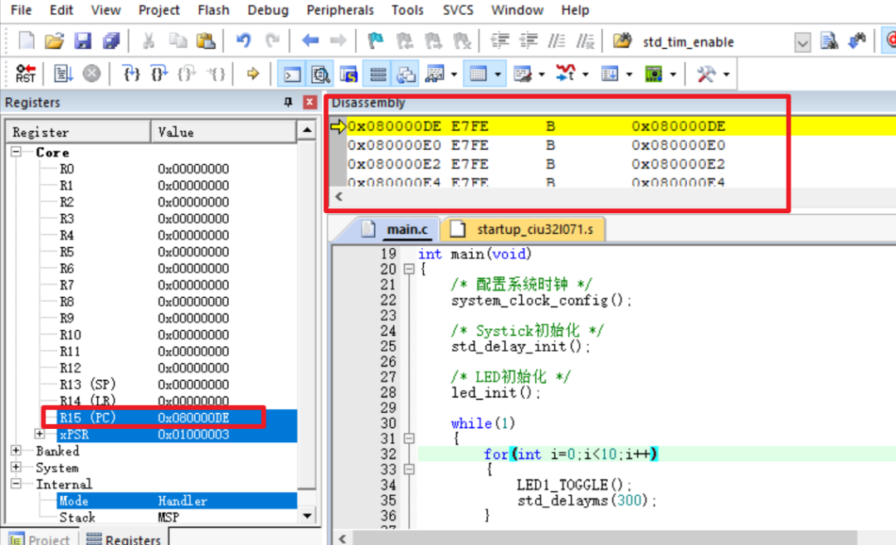Expand the xPSR register
The width and height of the screenshot is (896, 545).
pos(40,434)
